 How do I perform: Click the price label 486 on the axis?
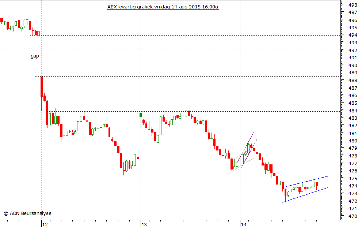pos(353,96)
